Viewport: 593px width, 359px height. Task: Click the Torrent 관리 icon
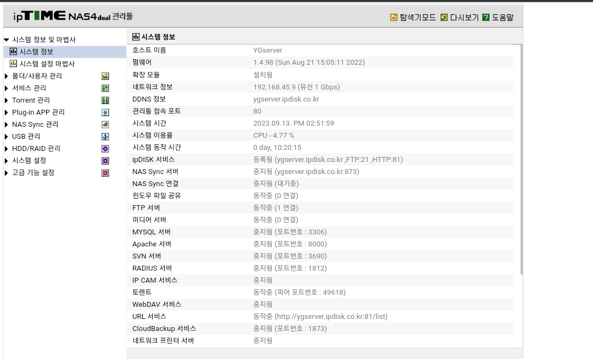[105, 100]
